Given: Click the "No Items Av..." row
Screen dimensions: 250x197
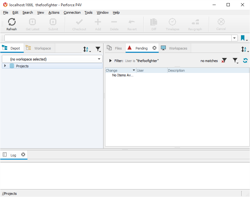Looking at the screenshot, I should [123, 75].
